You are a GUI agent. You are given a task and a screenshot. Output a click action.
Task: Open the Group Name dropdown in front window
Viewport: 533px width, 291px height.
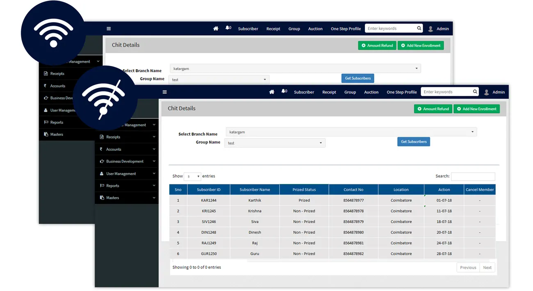[275, 143]
